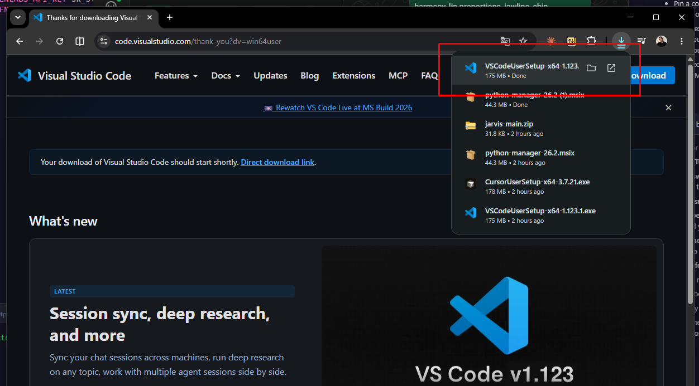Open jarvis-main.zip download entry

pyautogui.click(x=541, y=128)
